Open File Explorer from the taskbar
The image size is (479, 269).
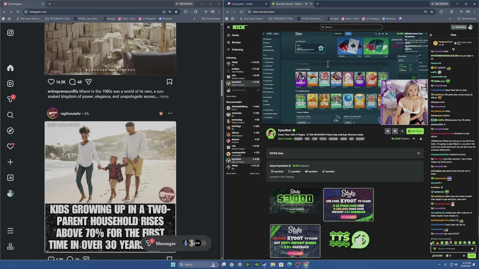click(x=273, y=265)
